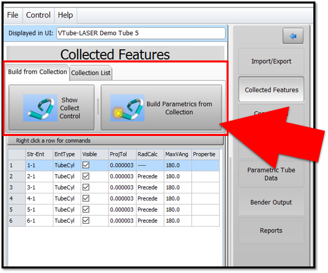Viewport: 328px width, 273px height.
Task: Click the ProjTol column header
Action: [122, 154]
